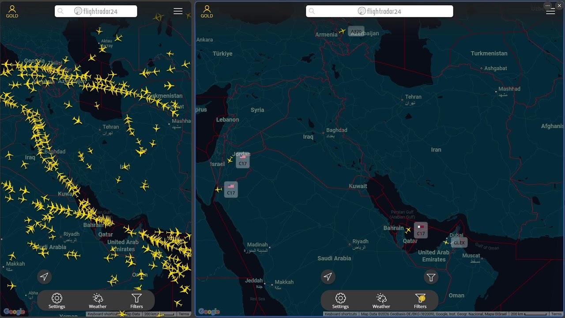
Task: Click yellow plane icon beside GLEX label
Action: pyautogui.click(x=446, y=242)
